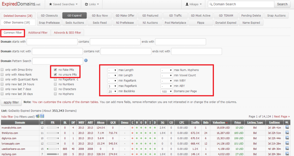The image size is (294, 156).
Task: Open the Sedo Fixed list
Action: (100, 23)
